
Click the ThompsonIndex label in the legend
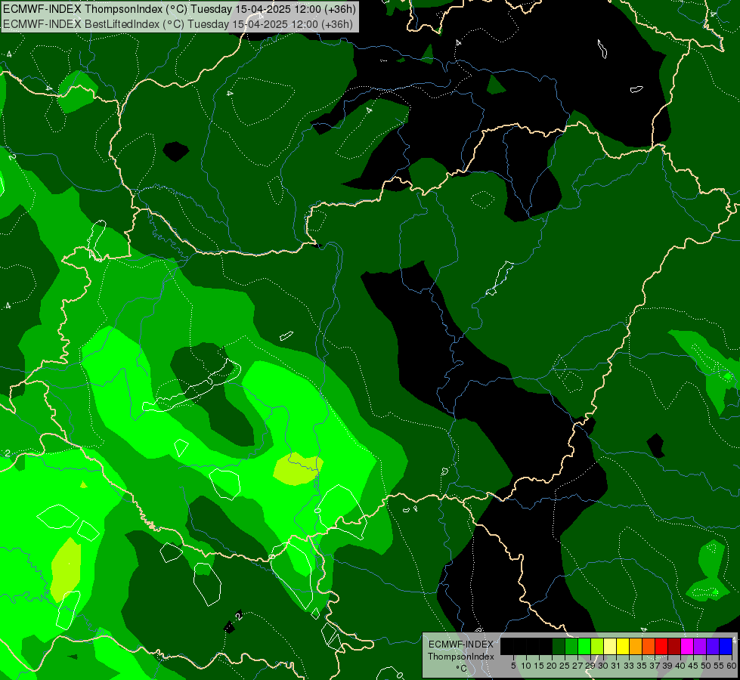pyautogui.click(x=461, y=657)
